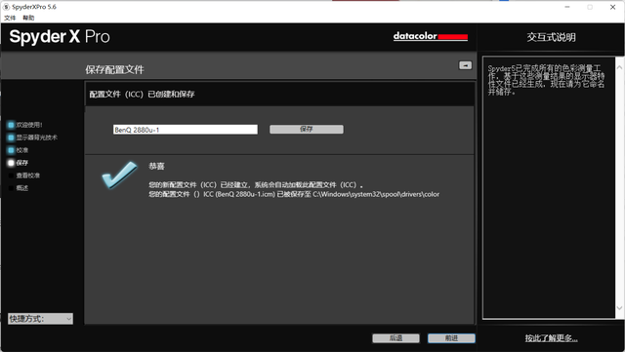
Task: Click scroll-up arrow in help panel
Action: [x=619, y=67]
